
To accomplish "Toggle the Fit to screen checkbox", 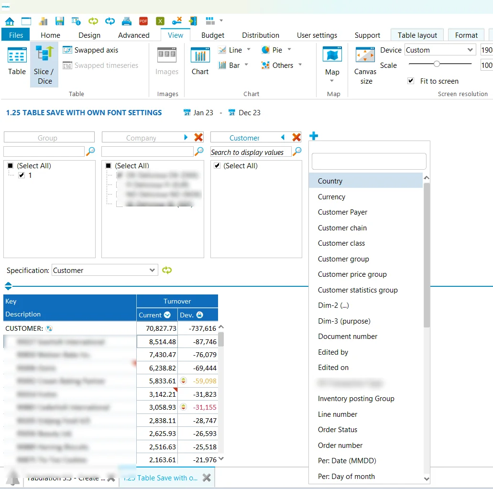I will pos(411,81).
